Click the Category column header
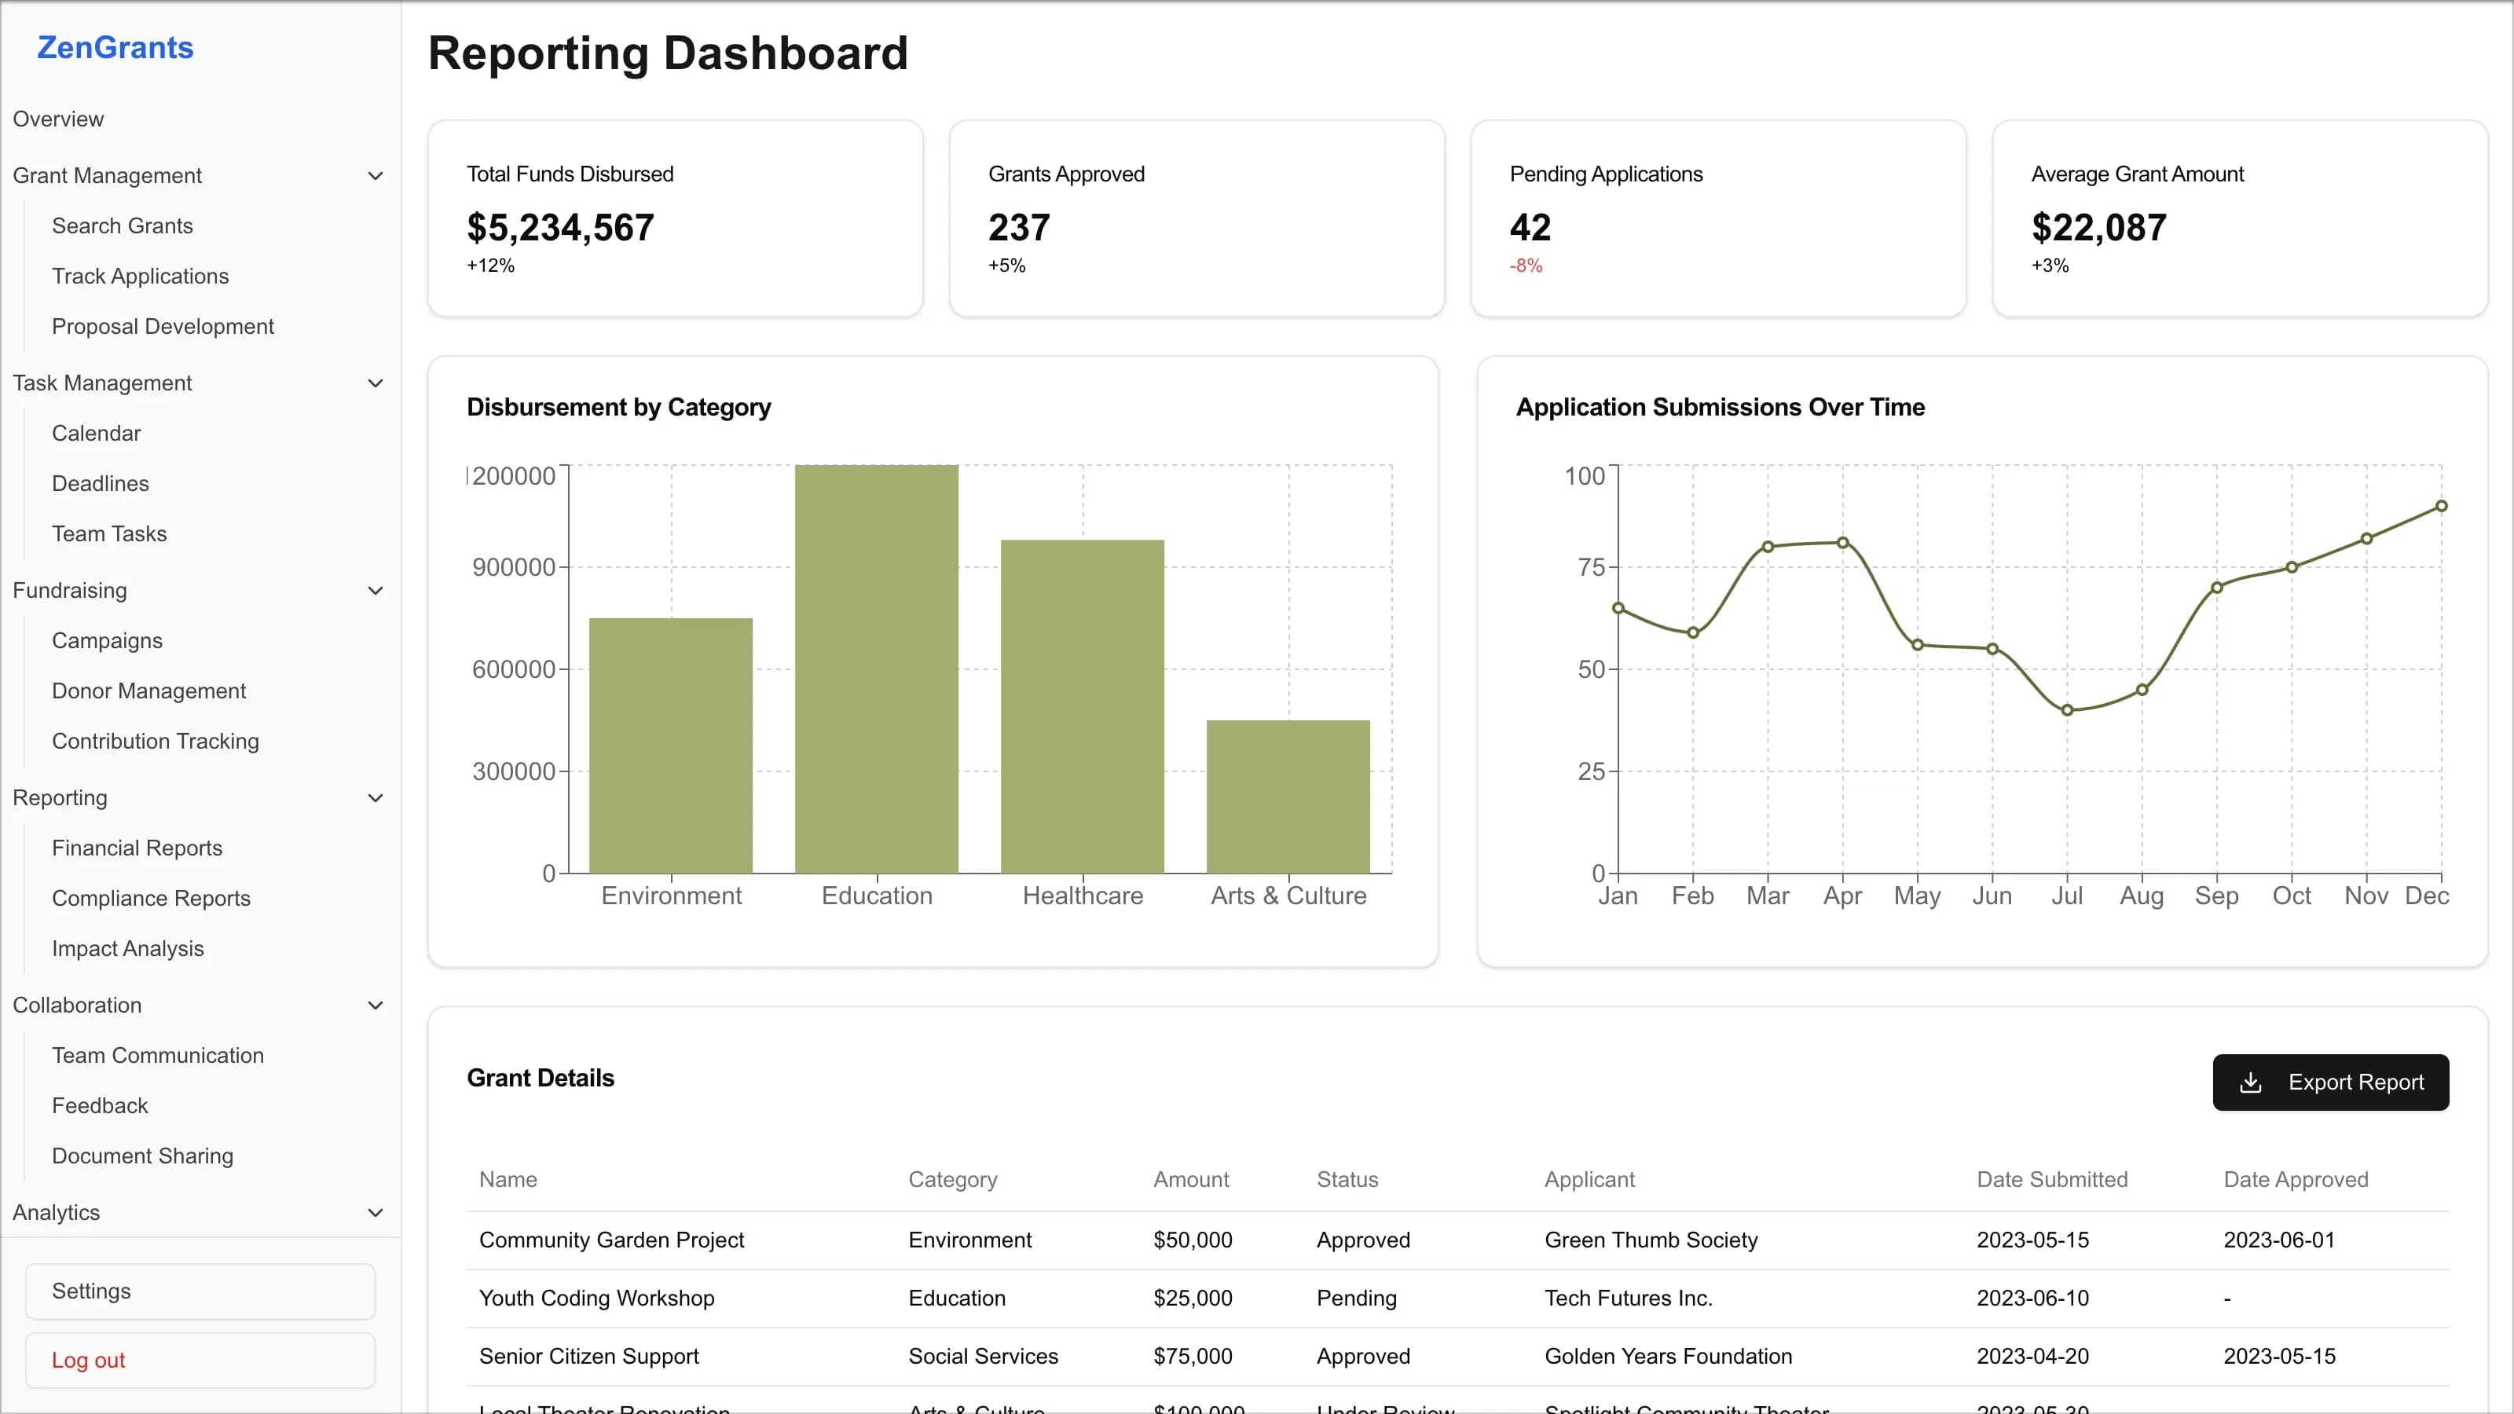This screenshot has width=2514, height=1414. click(952, 1179)
